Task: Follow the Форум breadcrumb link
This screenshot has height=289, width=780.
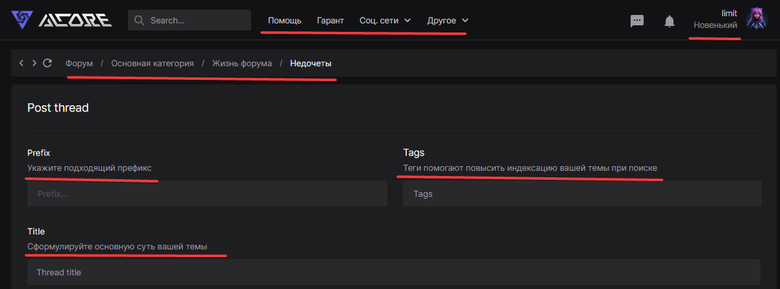Action: pyautogui.click(x=79, y=63)
